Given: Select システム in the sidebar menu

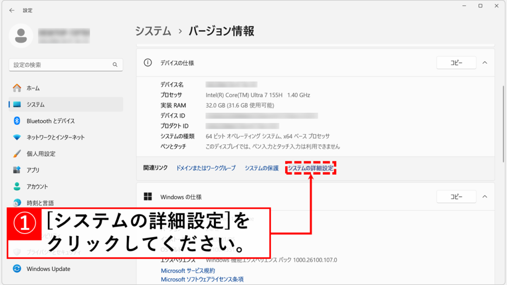Looking at the screenshot, I should tap(36, 104).
